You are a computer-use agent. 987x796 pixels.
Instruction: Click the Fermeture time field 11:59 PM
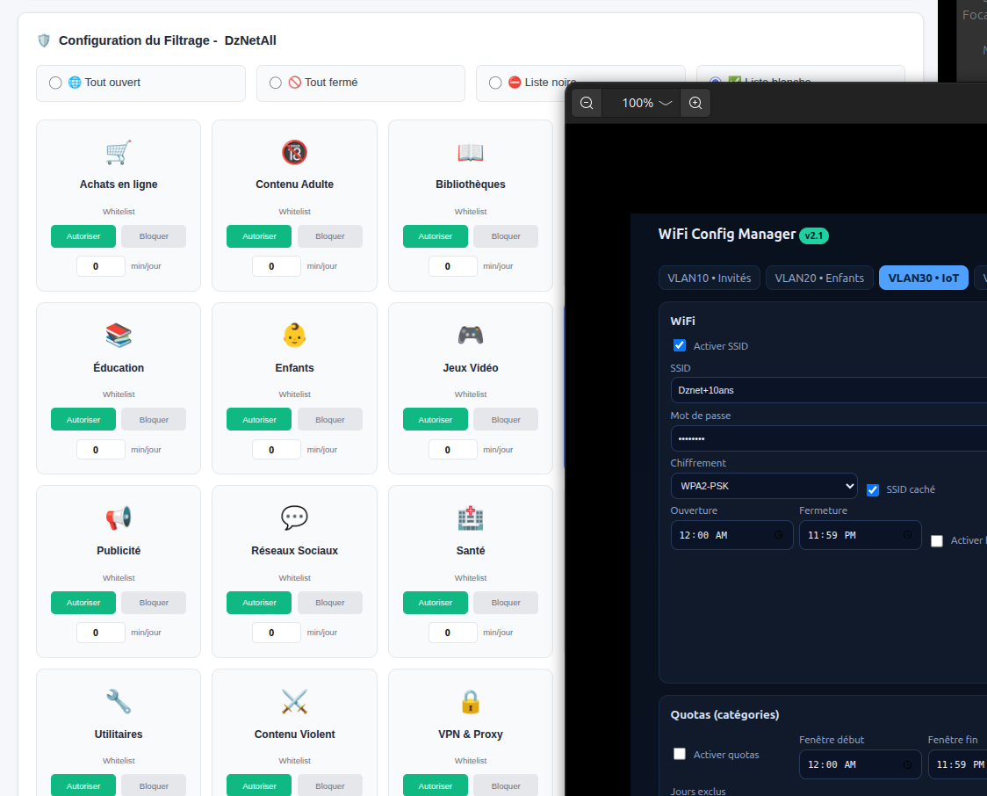(x=860, y=535)
